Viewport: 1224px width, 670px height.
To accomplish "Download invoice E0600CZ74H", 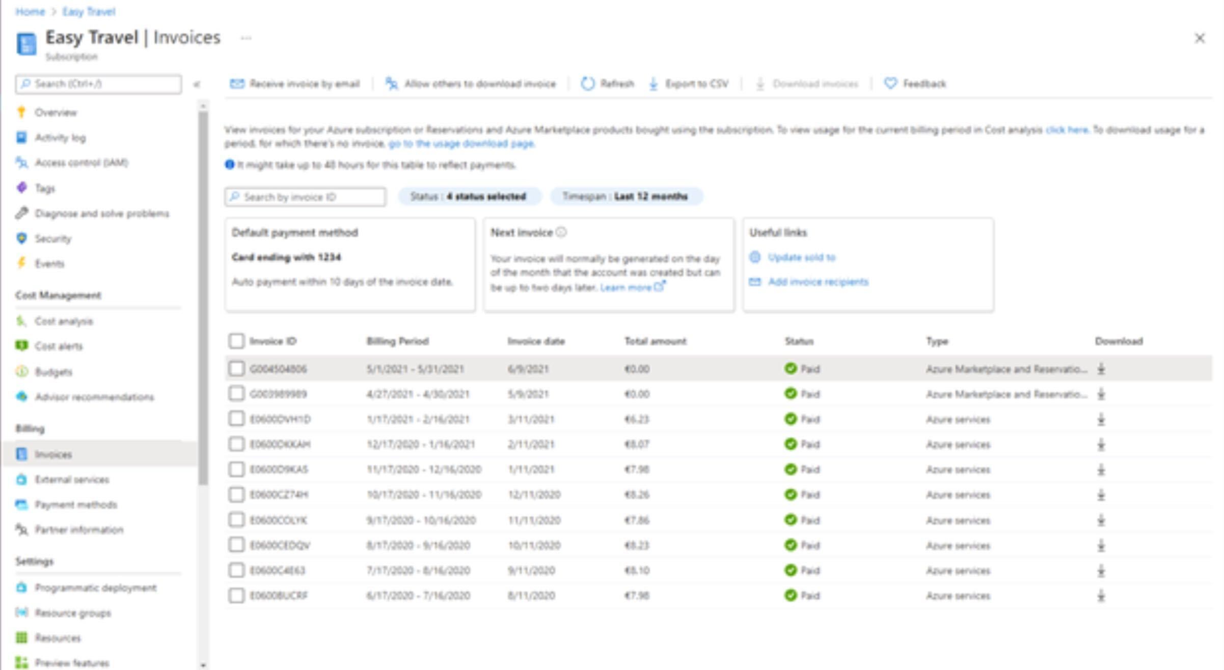I will [x=1101, y=495].
